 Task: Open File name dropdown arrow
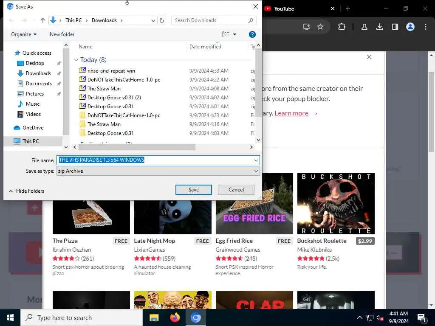tap(256, 160)
